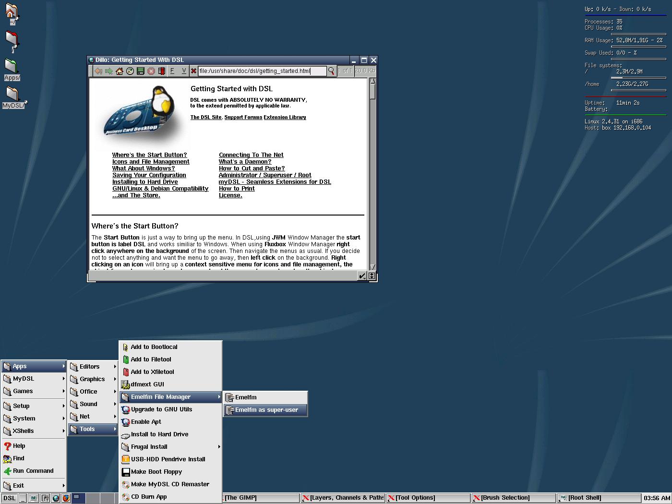This screenshot has width=672, height=504.
Task: Choose 'Upgrade to GNU Utils'
Action: tap(170, 409)
